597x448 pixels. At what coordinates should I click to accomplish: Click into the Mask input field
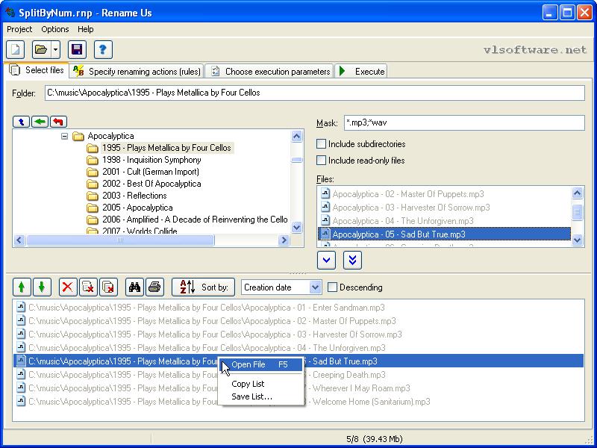[x=463, y=122]
